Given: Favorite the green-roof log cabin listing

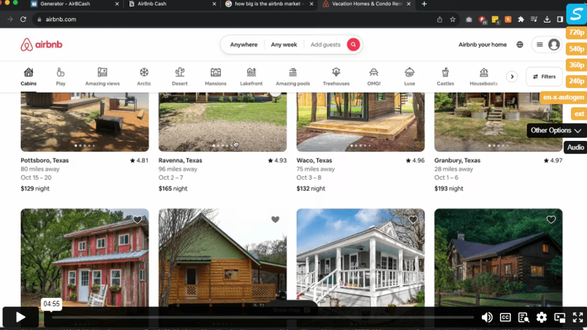Looking at the screenshot, I should (275, 219).
